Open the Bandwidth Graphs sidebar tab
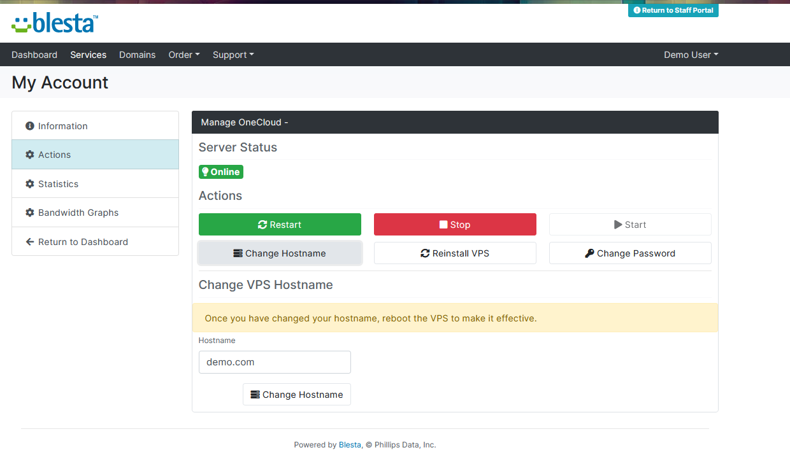Image resolution: width=790 pixels, height=457 pixels. point(95,213)
